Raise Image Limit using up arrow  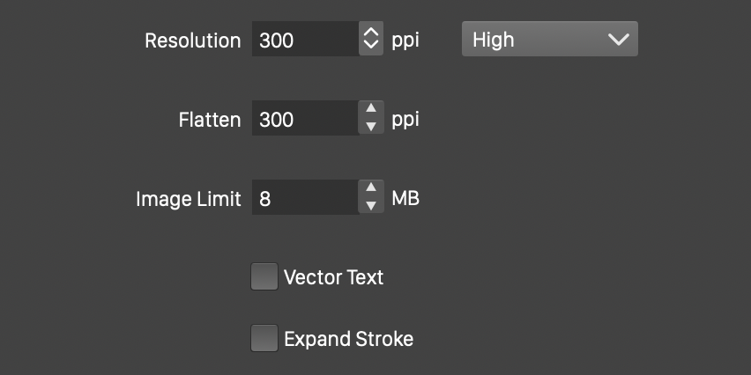coord(371,189)
